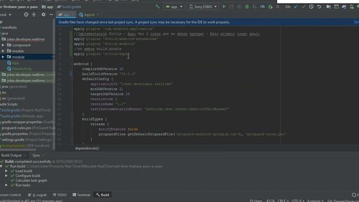359x202 pixels.
Task: Click the UTF-8 encoding in status bar
Action: coord(297,201)
